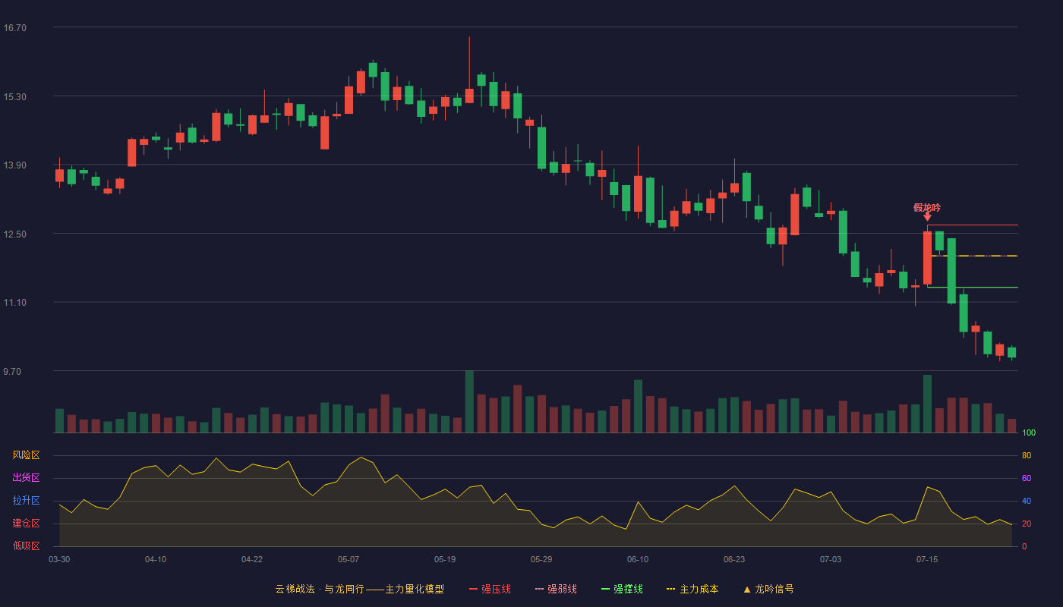
Task: Click the red arrow under 假龙吟
Action: 927,218
